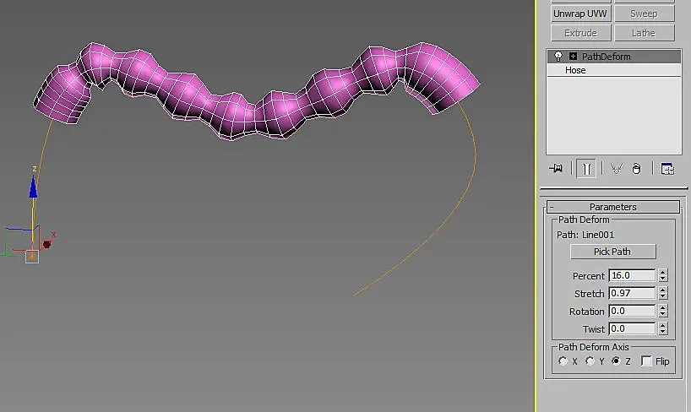The image size is (691, 412).
Task: Click the red X axis gizmo handle
Action: 47,244
